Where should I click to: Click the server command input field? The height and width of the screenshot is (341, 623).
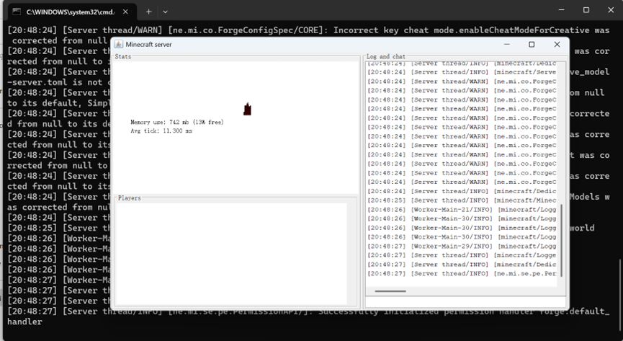[x=465, y=301]
